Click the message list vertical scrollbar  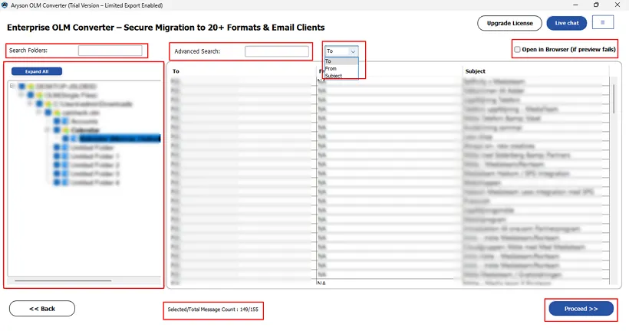613,100
